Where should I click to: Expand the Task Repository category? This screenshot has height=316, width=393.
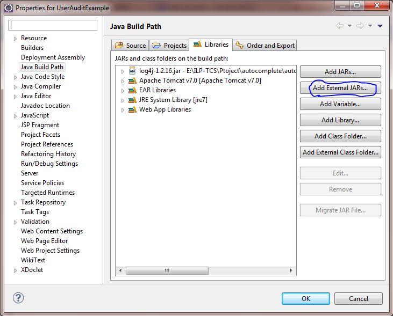(x=15, y=203)
